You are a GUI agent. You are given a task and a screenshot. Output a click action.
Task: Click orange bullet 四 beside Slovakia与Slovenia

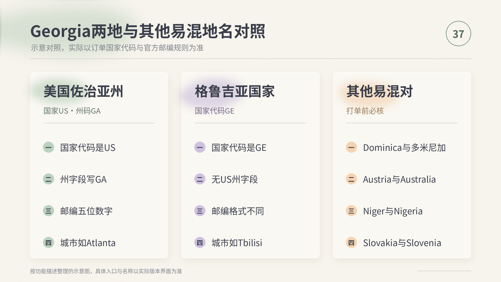click(x=352, y=243)
